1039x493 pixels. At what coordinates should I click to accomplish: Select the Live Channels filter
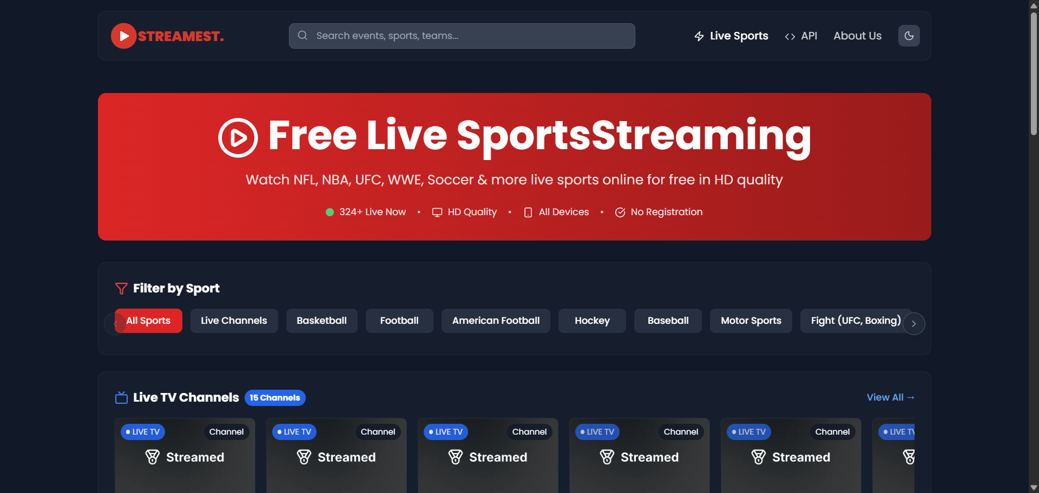click(234, 321)
